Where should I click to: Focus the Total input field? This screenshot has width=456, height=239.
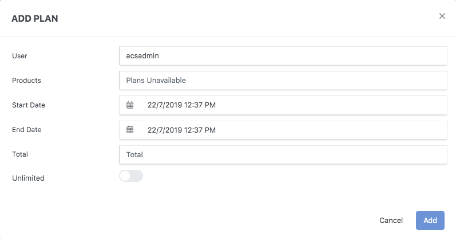283,154
